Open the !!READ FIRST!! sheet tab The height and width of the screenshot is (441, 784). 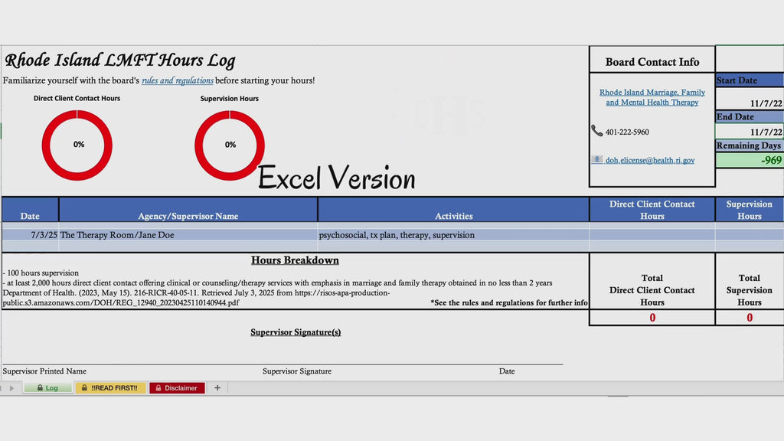(110, 388)
